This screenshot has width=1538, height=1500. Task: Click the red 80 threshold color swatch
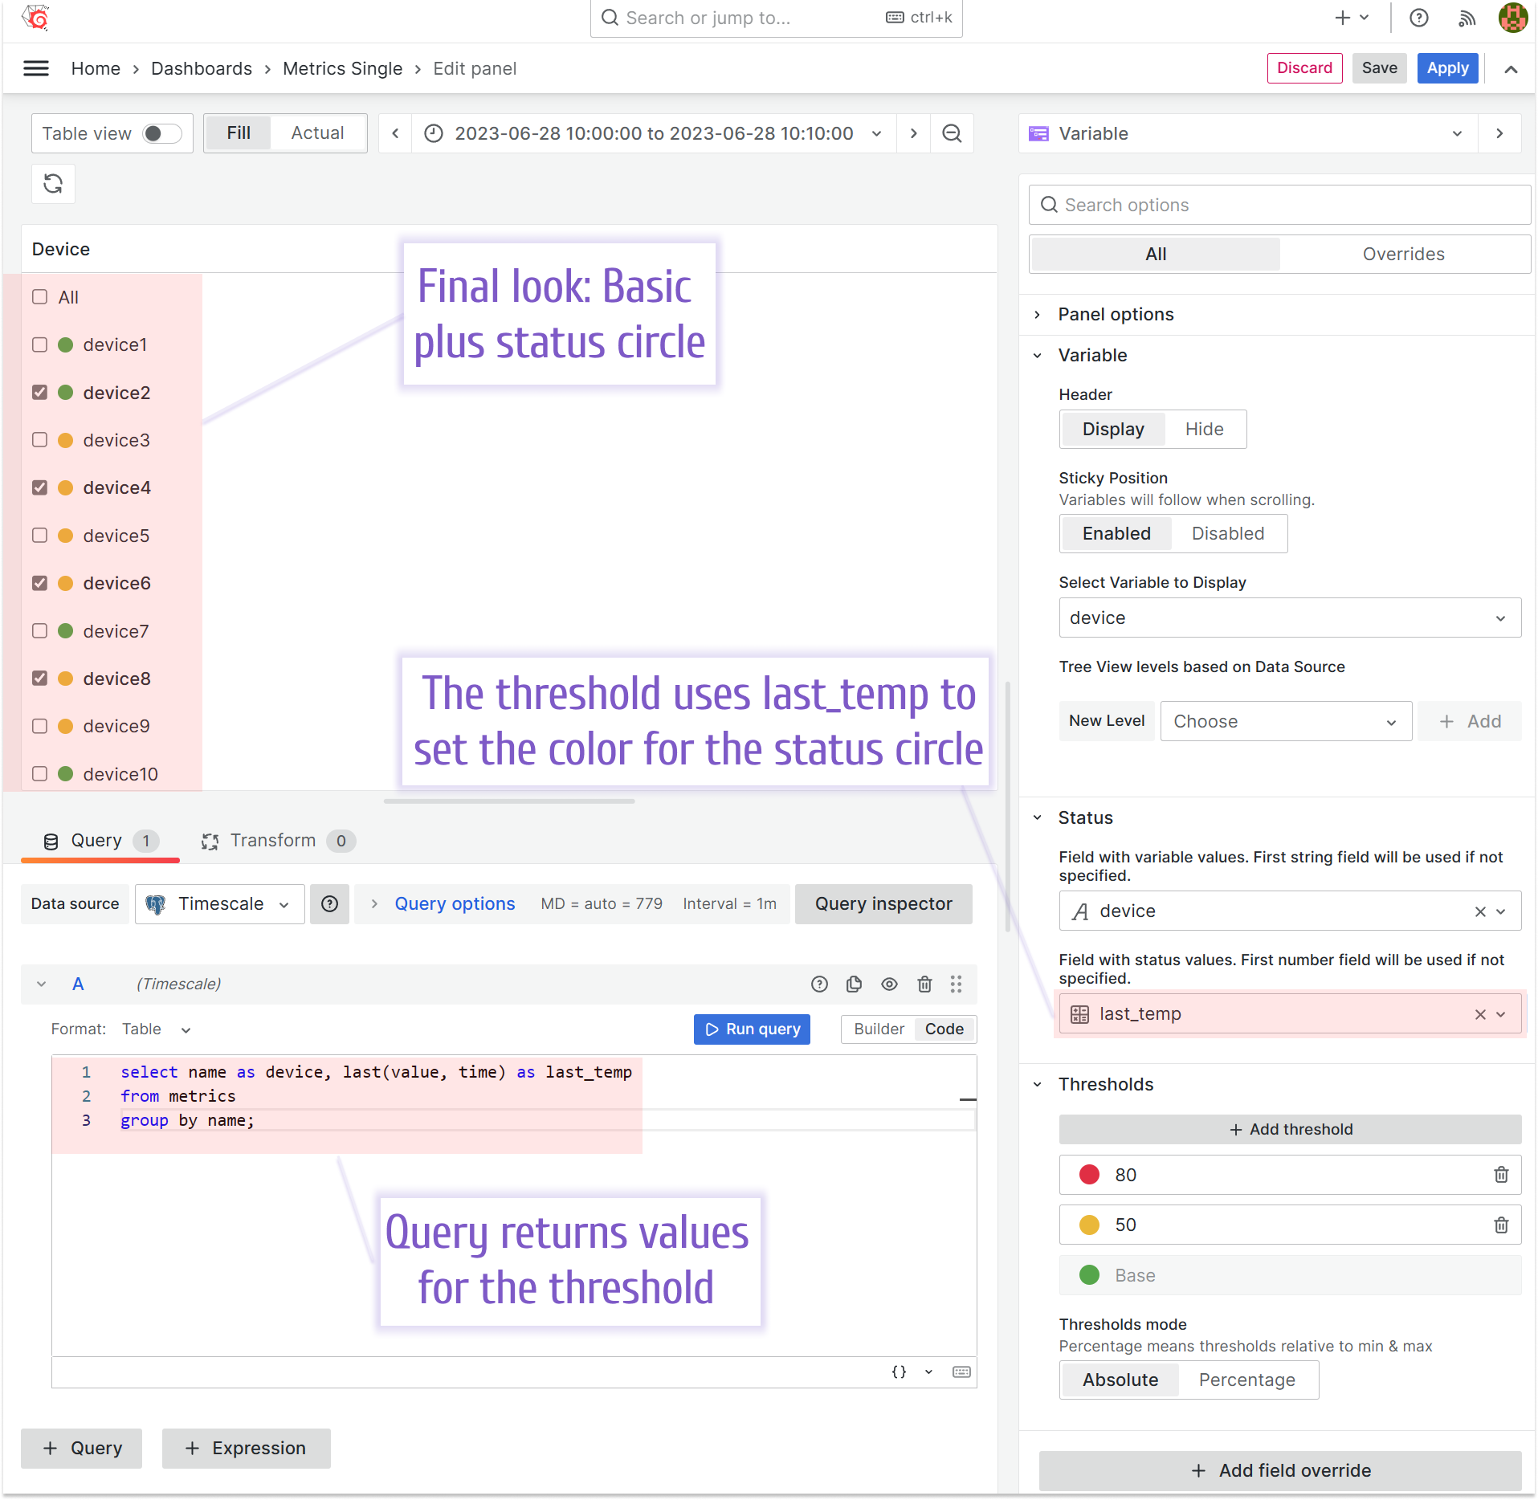point(1089,1175)
